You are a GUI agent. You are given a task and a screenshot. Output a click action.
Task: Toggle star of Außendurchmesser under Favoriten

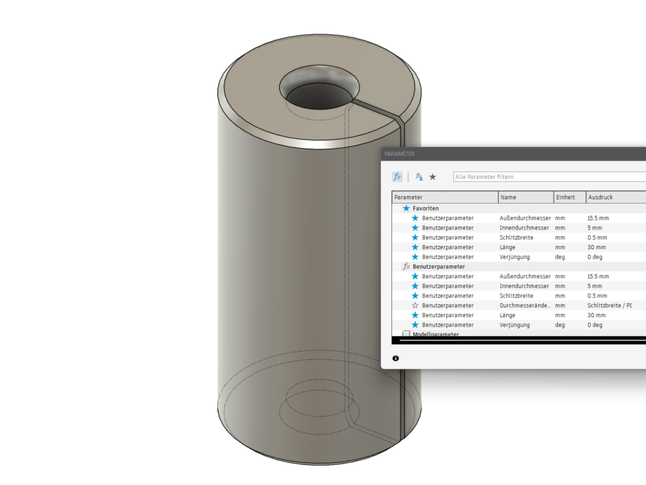click(415, 218)
